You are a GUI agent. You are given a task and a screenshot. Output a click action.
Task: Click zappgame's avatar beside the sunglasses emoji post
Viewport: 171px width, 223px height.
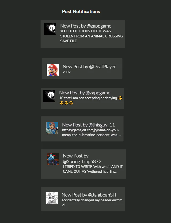49,96
